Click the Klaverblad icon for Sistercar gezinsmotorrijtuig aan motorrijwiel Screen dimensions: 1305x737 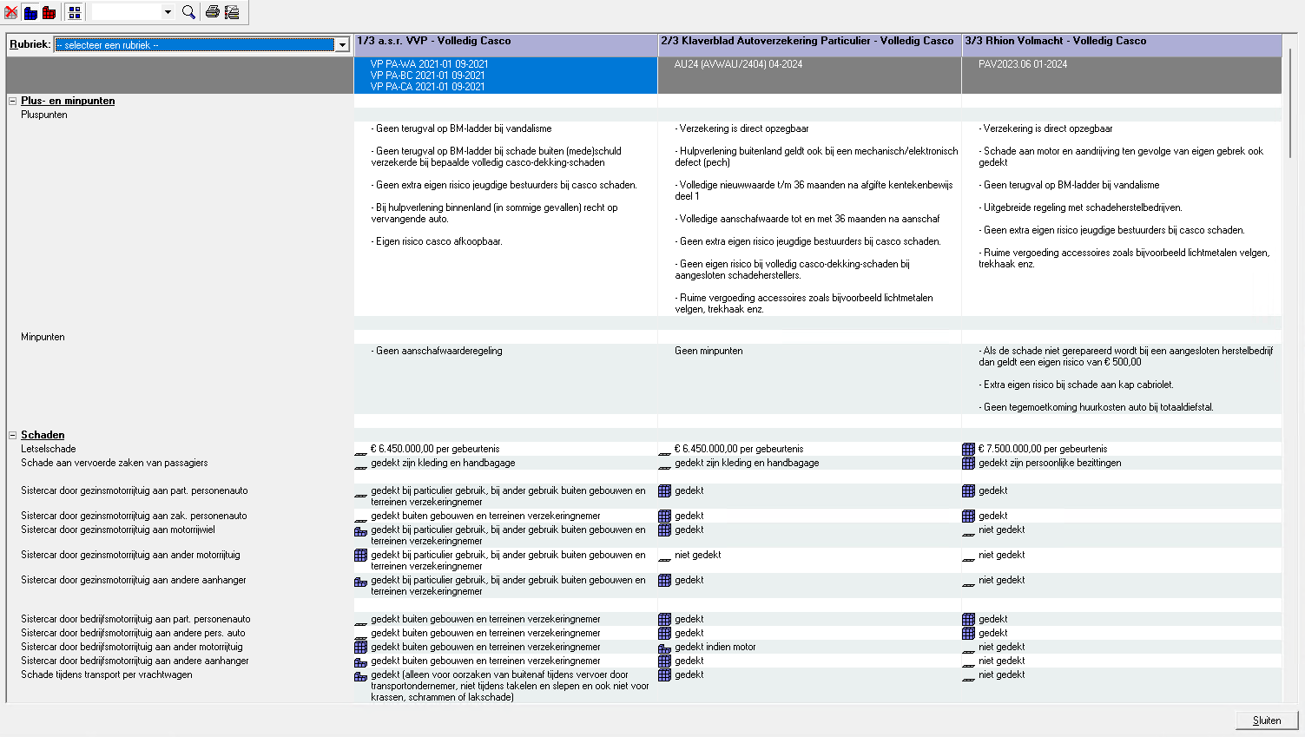click(664, 530)
